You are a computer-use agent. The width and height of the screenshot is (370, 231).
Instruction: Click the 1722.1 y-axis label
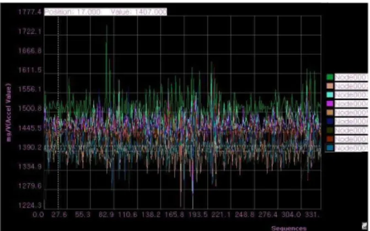coord(30,31)
